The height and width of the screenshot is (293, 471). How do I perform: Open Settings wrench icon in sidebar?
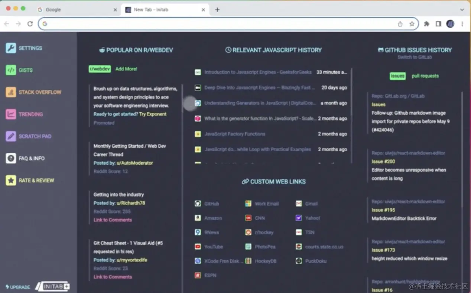11,48
